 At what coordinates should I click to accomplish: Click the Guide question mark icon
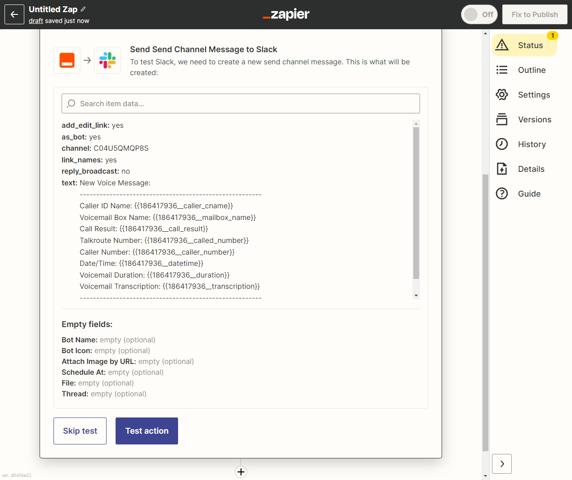[502, 193]
